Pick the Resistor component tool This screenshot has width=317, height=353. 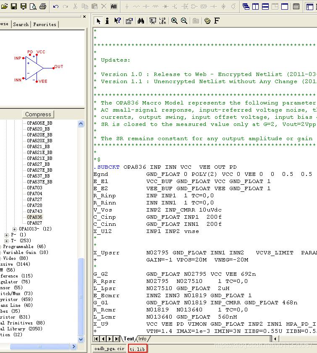[136, 7]
